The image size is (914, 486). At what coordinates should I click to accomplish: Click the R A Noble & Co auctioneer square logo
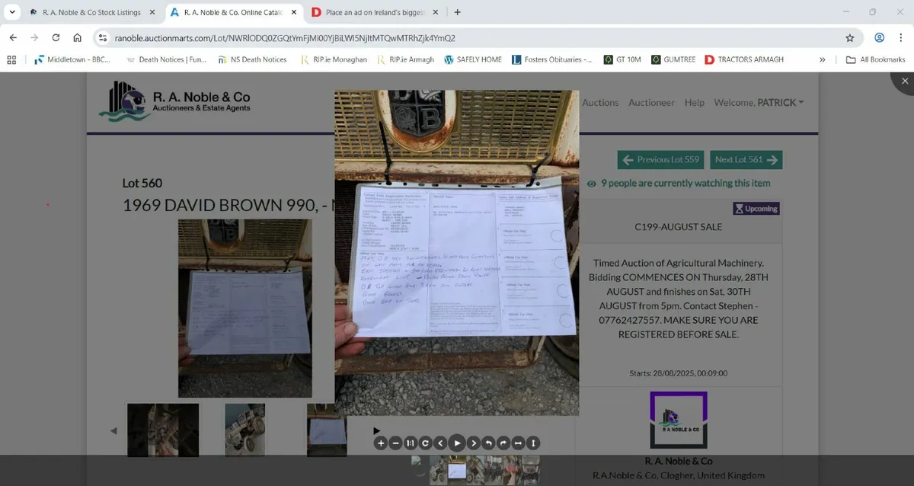pyautogui.click(x=679, y=420)
